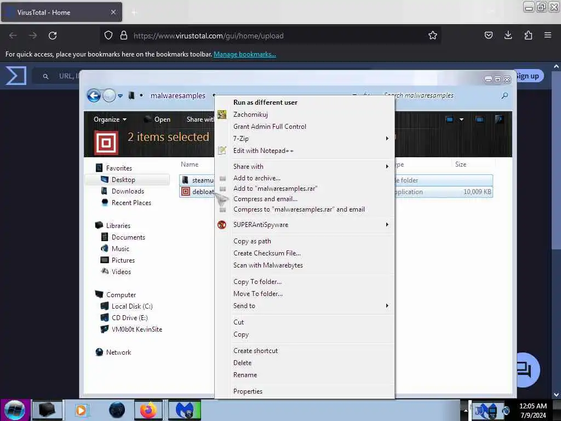
Task: Select Scan with Malwarebytes
Action: coord(268,265)
